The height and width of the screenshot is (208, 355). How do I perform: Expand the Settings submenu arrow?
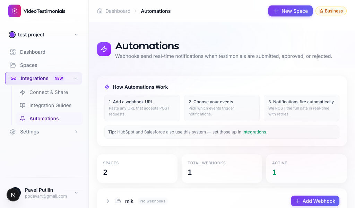(x=76, y=132)
